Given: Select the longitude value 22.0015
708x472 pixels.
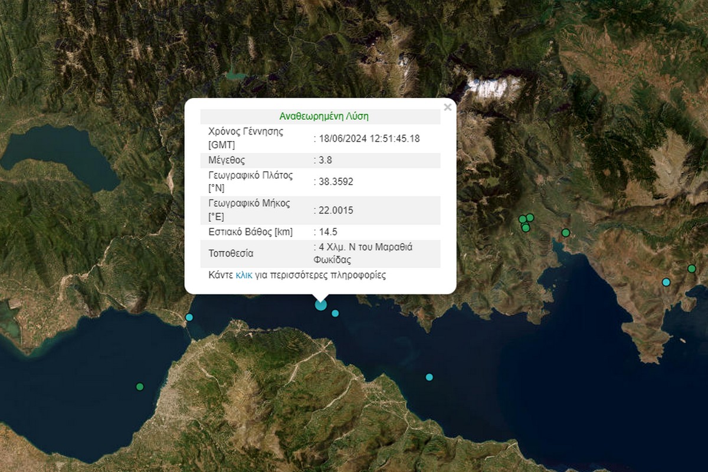Looking at the screenshot, I should click(x=336, y=211).
